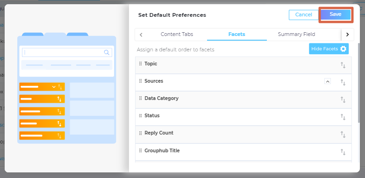The height and width of the screenshot is (178, 365).
Task: Click sort order icon on Grouphub Title row
Action: (343, 152)
